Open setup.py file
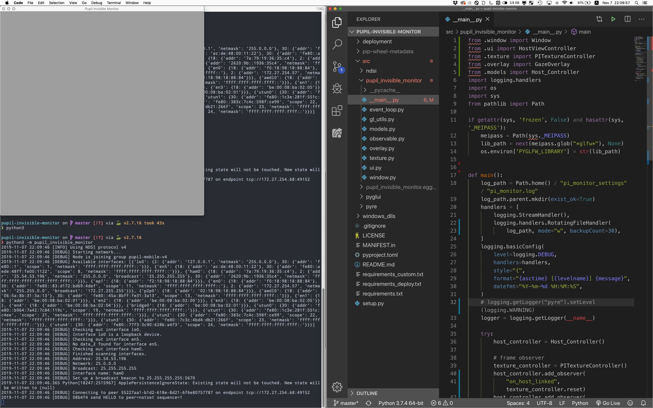The height and width of the screenshot is (408, 653). [x=393, y=303]
